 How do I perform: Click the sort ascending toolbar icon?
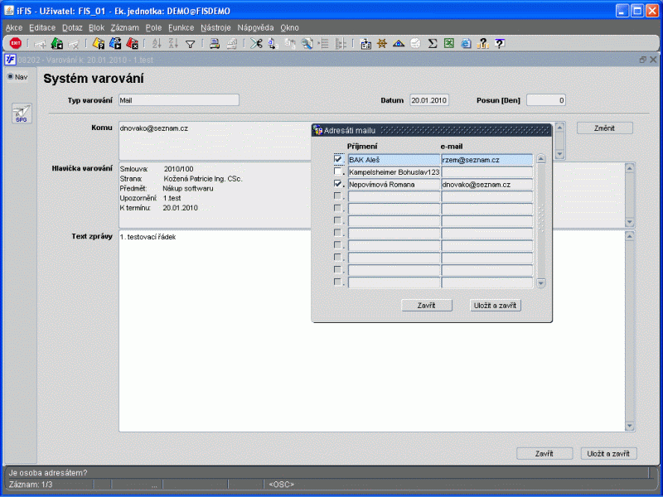[157, 43]
